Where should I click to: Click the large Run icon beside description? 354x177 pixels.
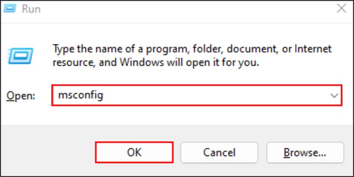[x=20, y=56]
